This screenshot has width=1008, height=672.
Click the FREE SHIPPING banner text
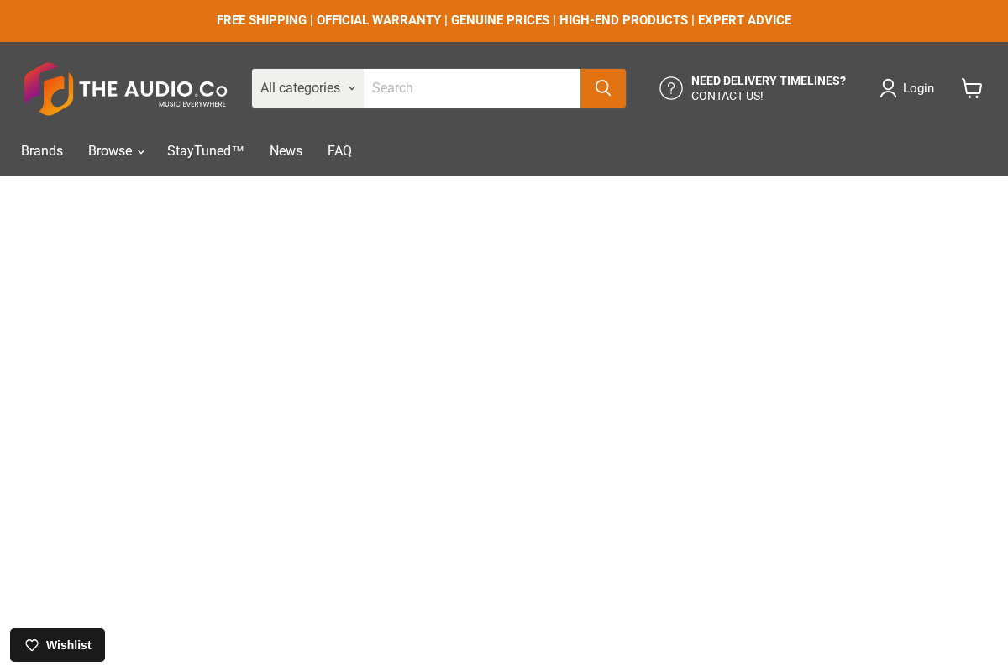pyautogui.click(x=261, y=20)
